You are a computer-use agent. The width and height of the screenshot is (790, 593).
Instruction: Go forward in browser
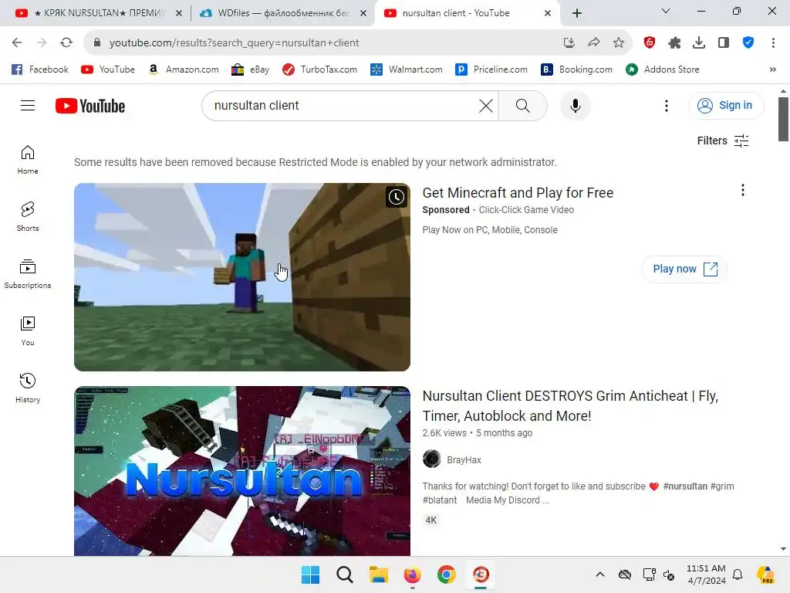click(x=42, y=43)
